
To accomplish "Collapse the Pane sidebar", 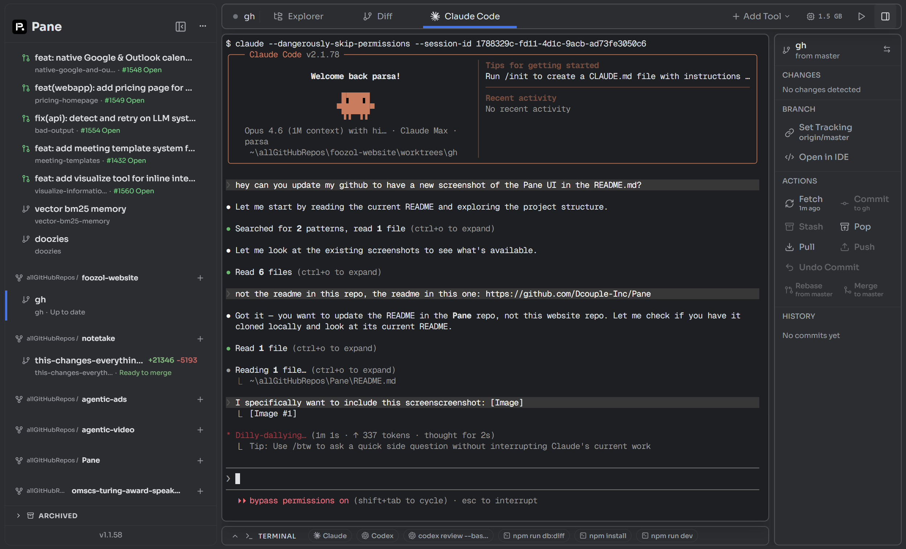I will (x=180, y=26).
